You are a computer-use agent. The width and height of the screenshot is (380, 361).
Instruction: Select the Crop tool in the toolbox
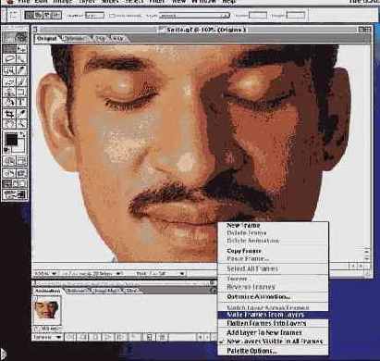pyautogui.click(x=9, y=114)
